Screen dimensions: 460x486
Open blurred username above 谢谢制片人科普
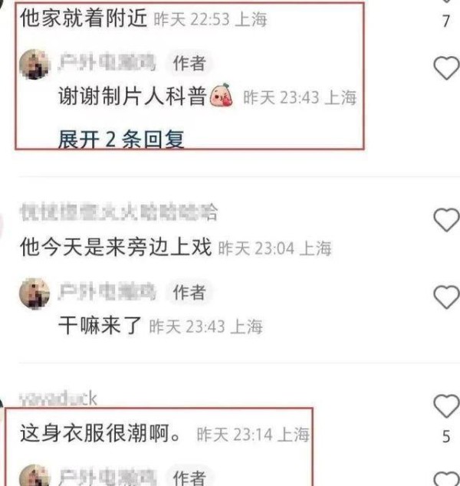click(107, 63)
